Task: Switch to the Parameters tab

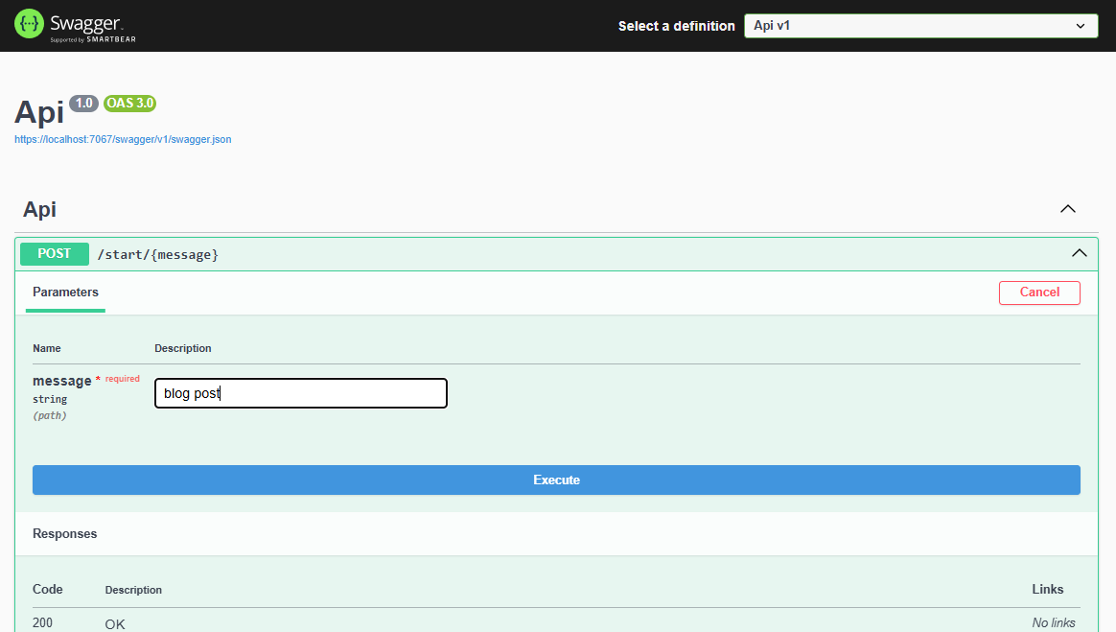Action: [65, 293]
